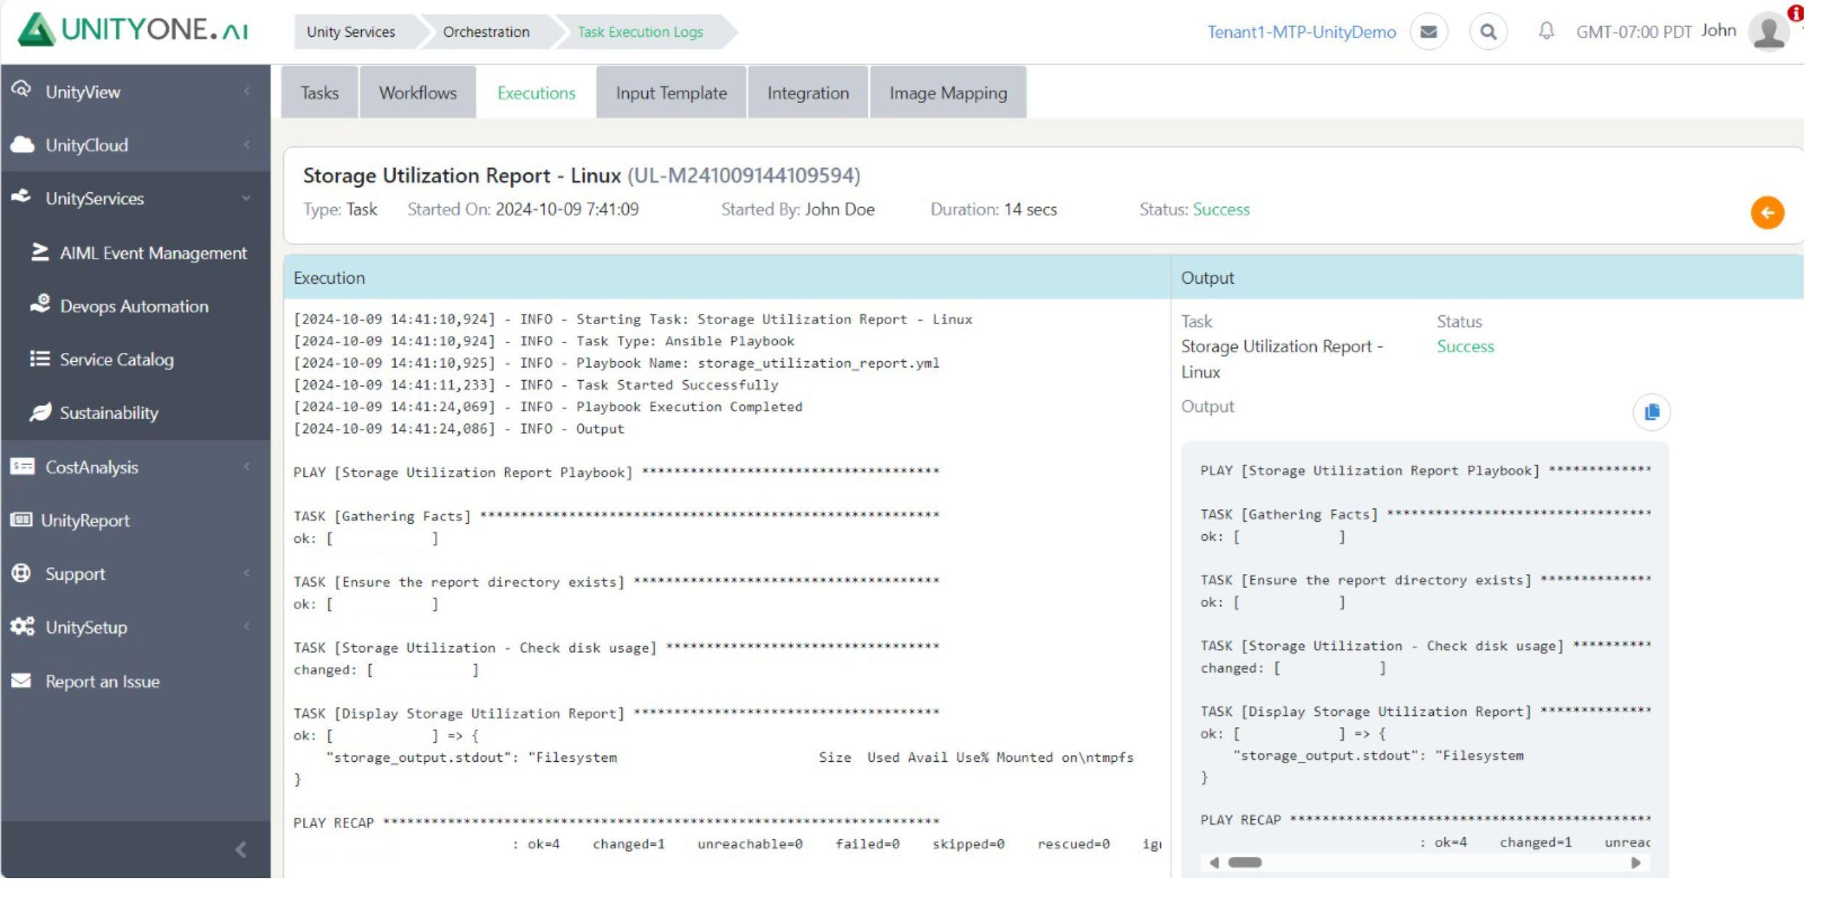Open the notifications bell icon
Image resolution: width=1843 pixels, height=904 pixels.
click(x=1546, y=31)
